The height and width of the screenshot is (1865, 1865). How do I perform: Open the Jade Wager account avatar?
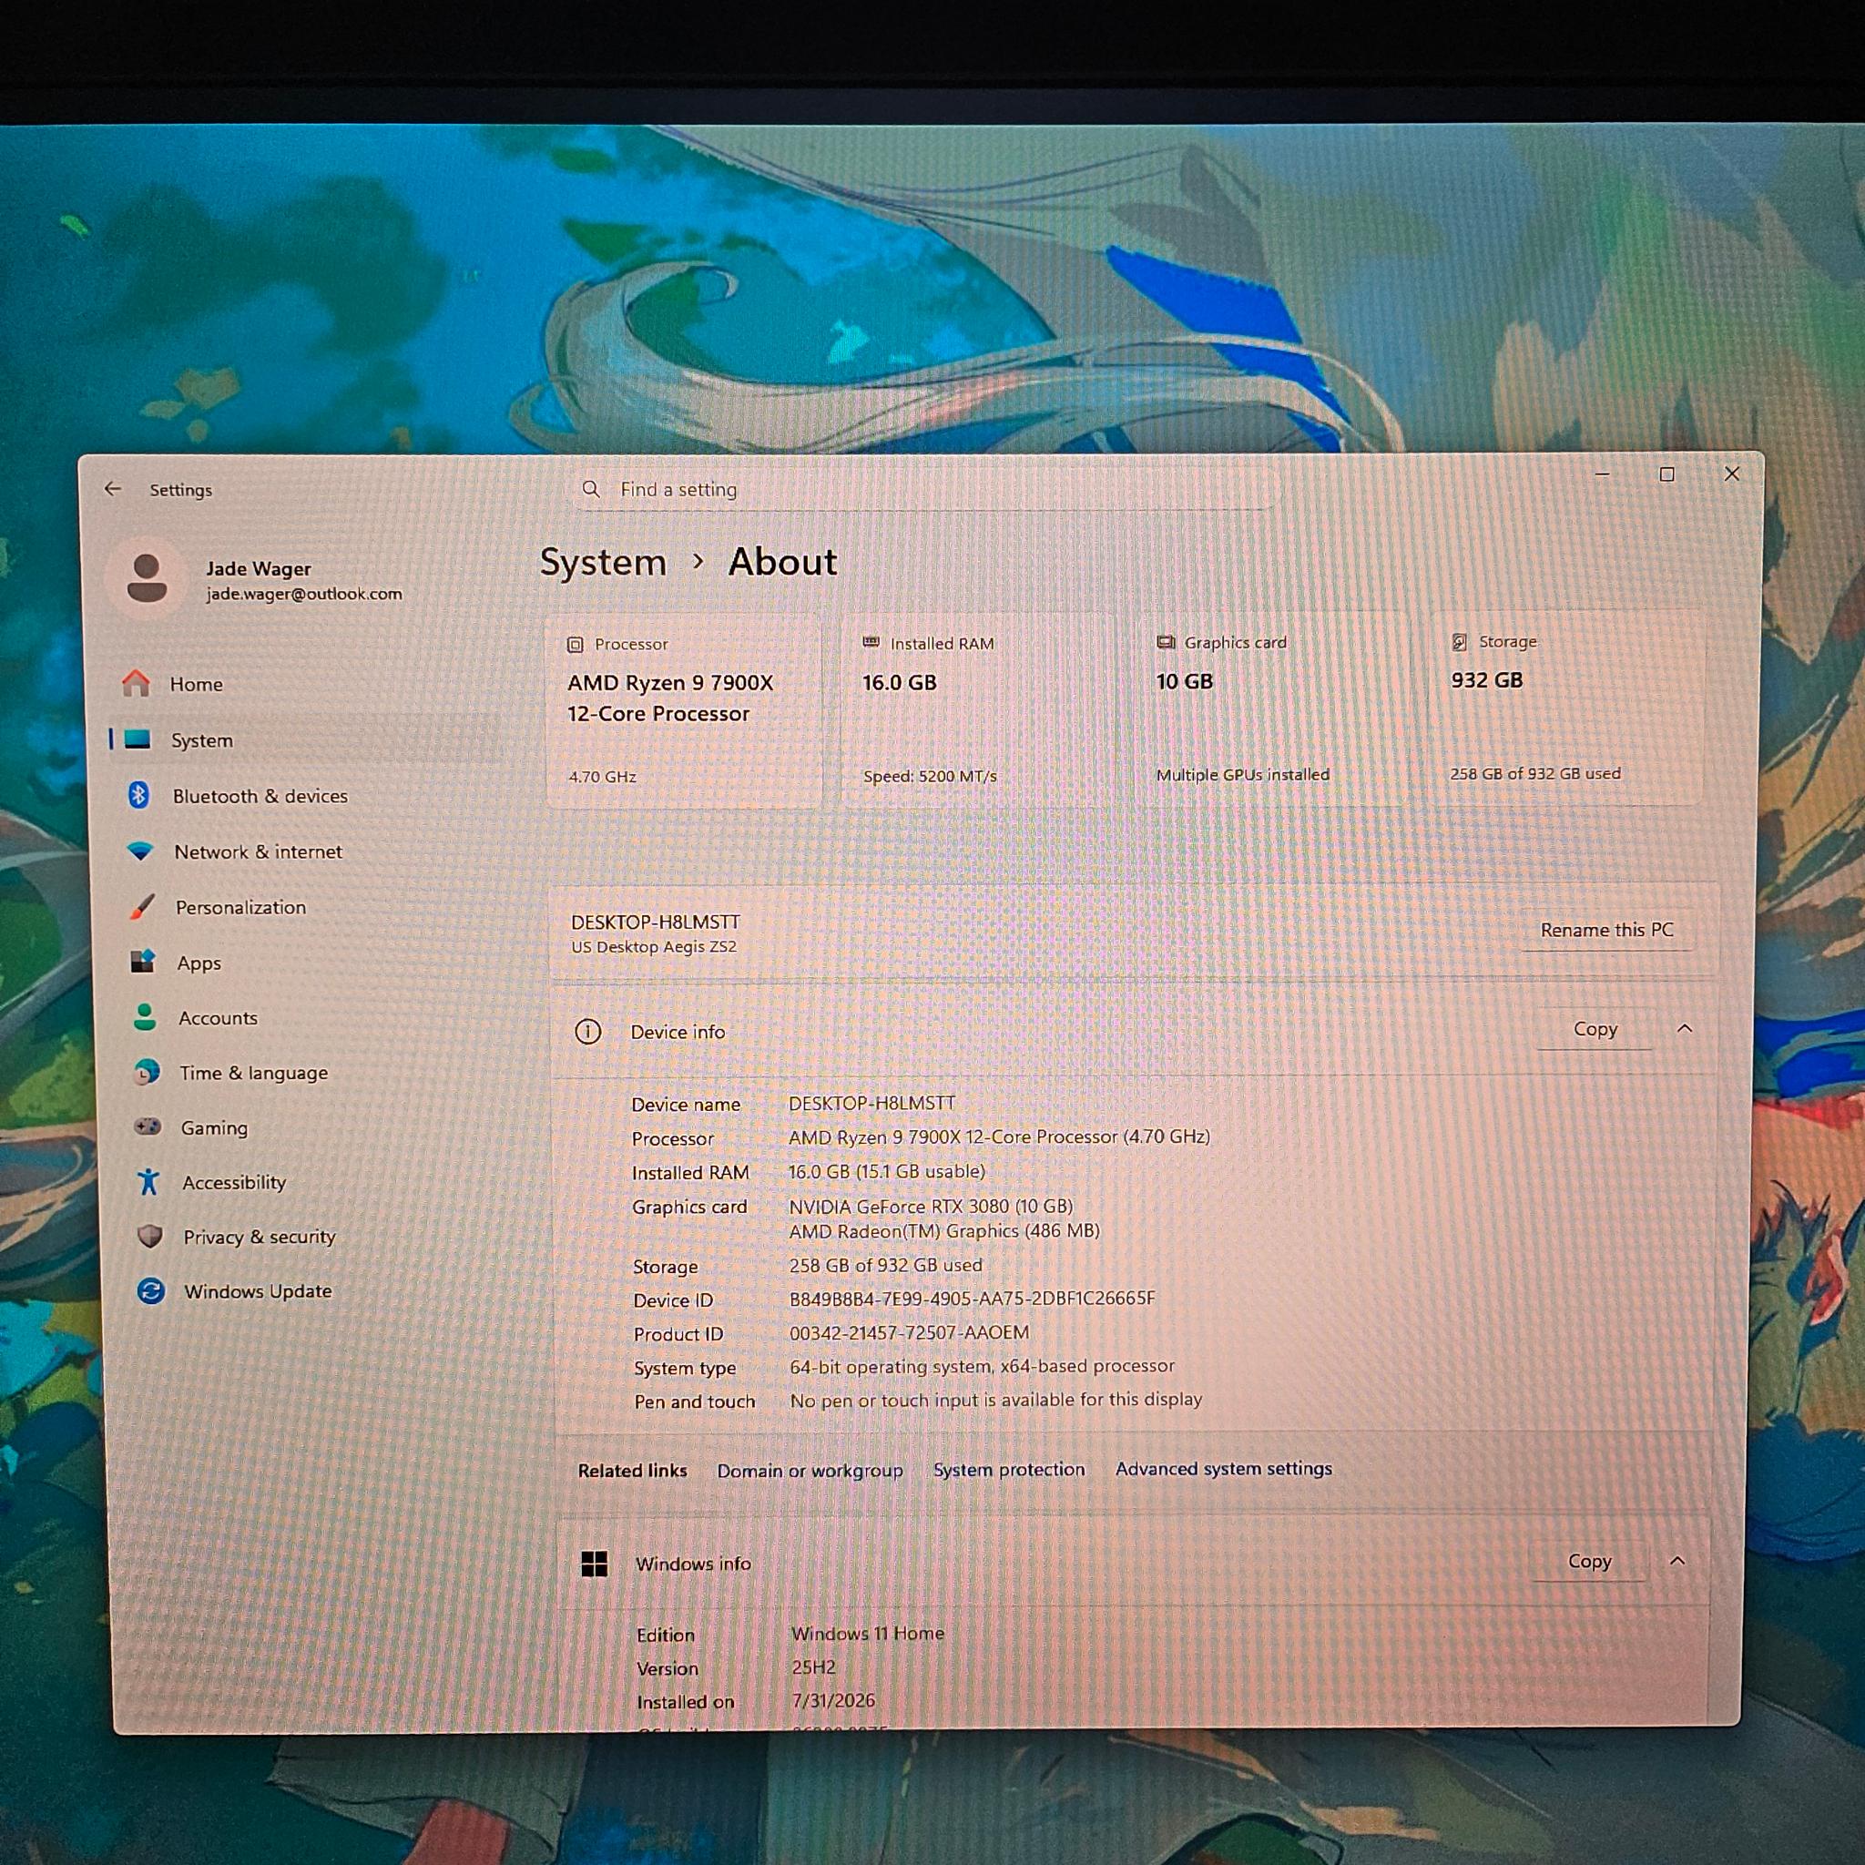pos(147,578)
